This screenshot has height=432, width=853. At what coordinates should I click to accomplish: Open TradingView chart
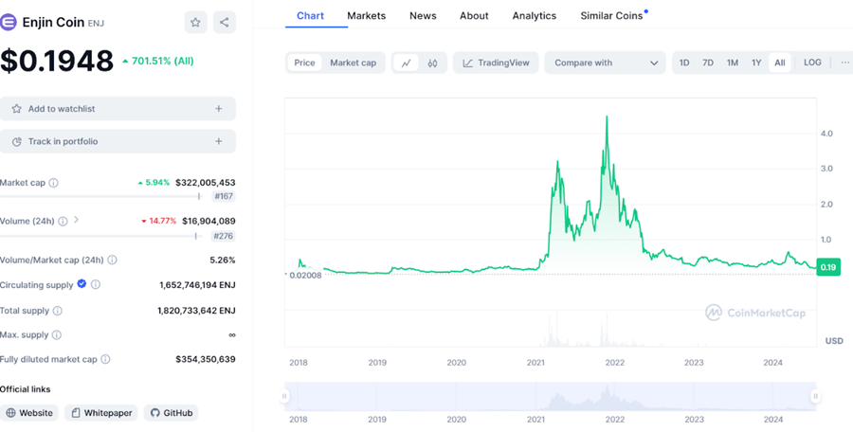496,63
